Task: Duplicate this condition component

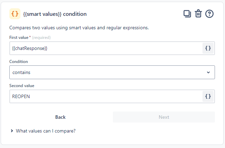Action: coord(187,14)
